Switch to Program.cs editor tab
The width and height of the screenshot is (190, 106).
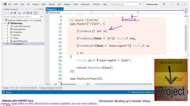point(51,9)
